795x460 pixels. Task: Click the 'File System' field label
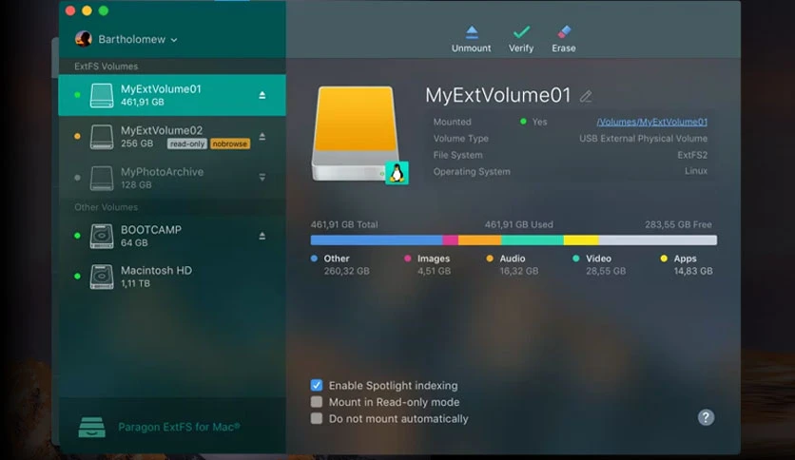click(457, 155)
